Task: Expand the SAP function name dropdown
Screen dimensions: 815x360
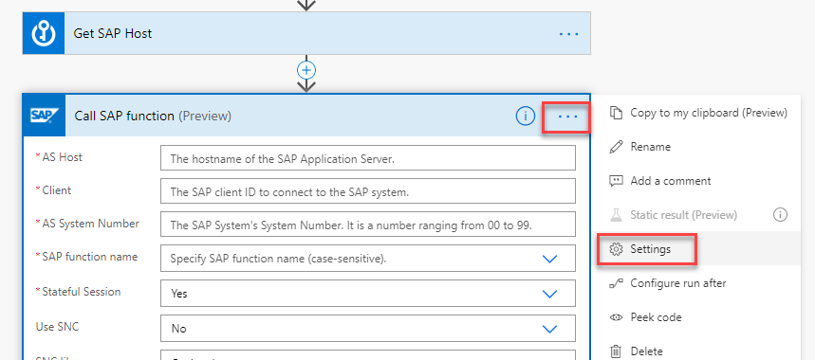Action: coord(549,259)
